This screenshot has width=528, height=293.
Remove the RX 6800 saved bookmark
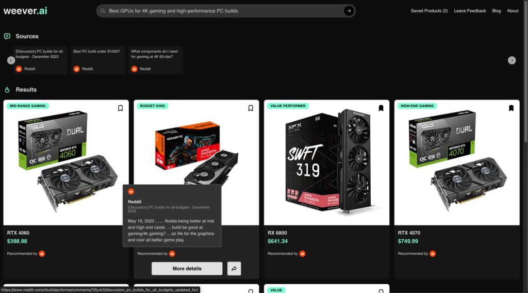point(381,108)
